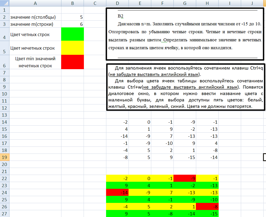This screenshot has height=217, width=266.
Task: Select cell E18 with value 5
Action: [x=140, y=150]
